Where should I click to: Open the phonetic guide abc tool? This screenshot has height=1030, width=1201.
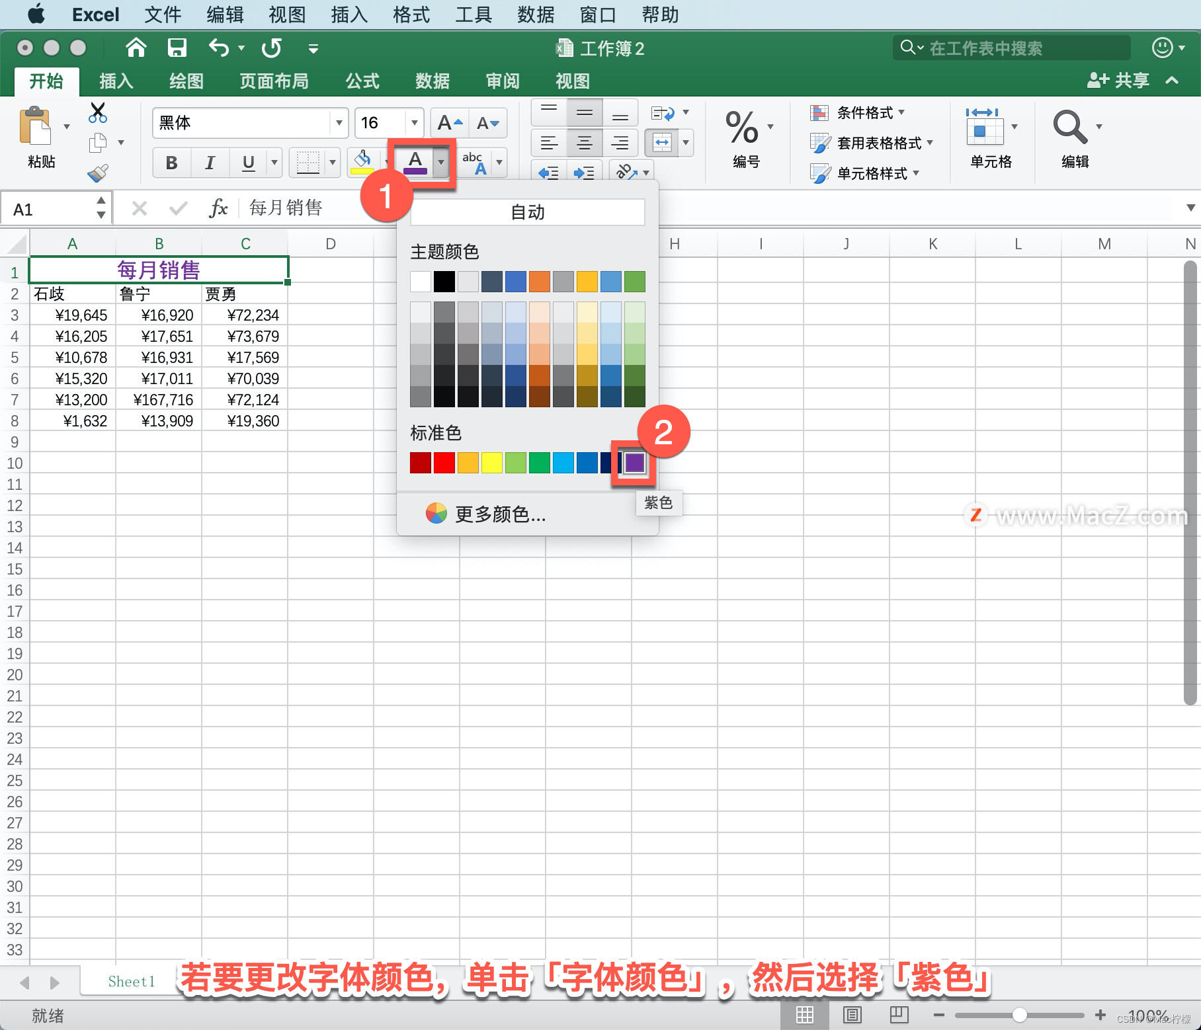point(475,162)
